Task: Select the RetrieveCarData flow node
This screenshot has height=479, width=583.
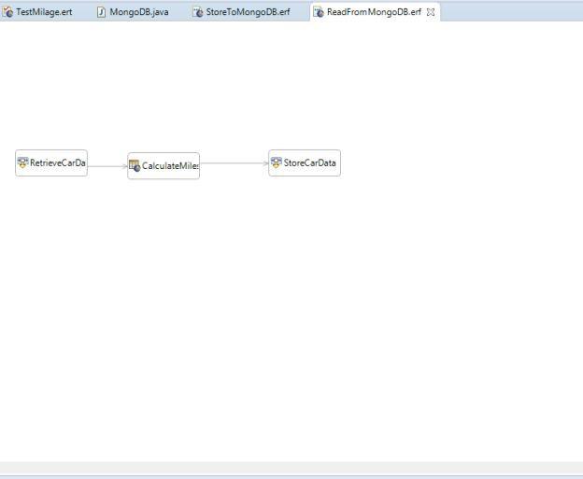Action: tap(51, 162)
